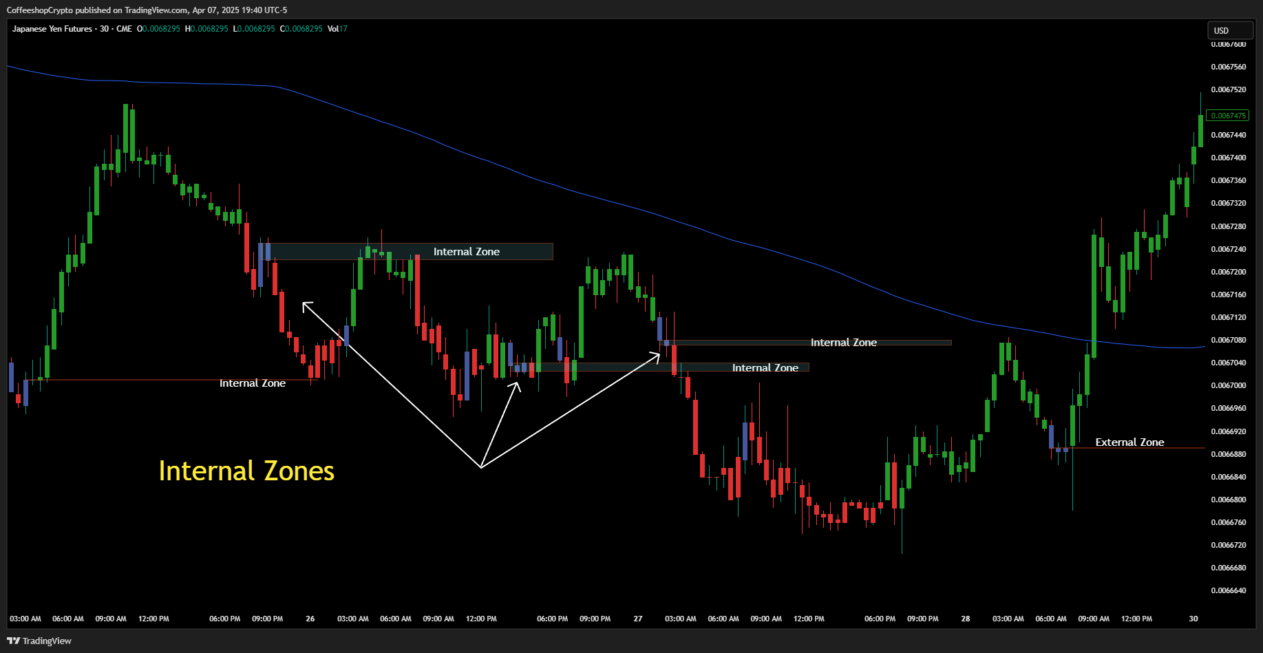
Task: Select the open value O0.0068295
Action: [x=158, y=29]
